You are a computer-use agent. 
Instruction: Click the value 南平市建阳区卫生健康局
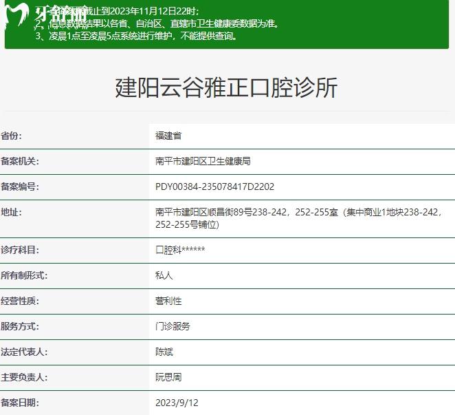[x=203, y=161]
